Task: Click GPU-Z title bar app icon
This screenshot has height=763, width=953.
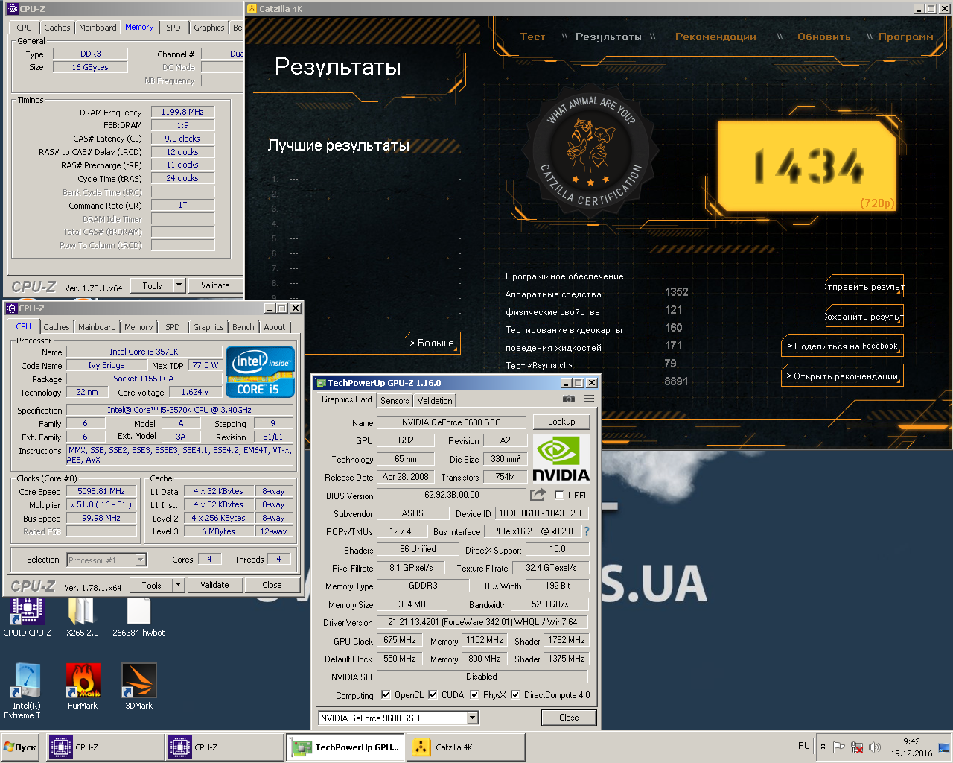Action: pyautogui.click(x=321, y=383)
